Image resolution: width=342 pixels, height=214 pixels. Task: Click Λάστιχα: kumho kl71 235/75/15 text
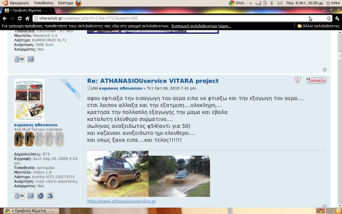click(44, 177)
